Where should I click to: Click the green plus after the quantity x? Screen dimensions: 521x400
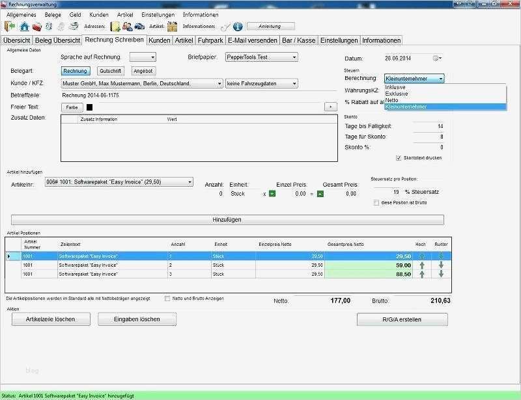[x=272, y=194]
